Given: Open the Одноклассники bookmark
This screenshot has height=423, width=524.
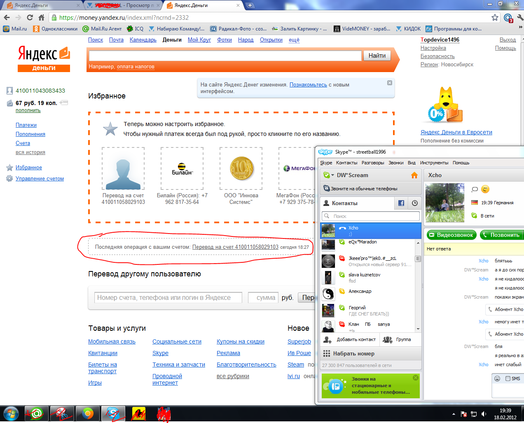Looking at the screenshot, I should (55, 29).
